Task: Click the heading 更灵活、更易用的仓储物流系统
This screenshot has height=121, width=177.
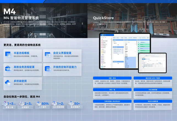Action: coord(22,45)
